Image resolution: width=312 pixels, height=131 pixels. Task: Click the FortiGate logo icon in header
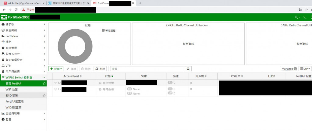tap(4, 17)
